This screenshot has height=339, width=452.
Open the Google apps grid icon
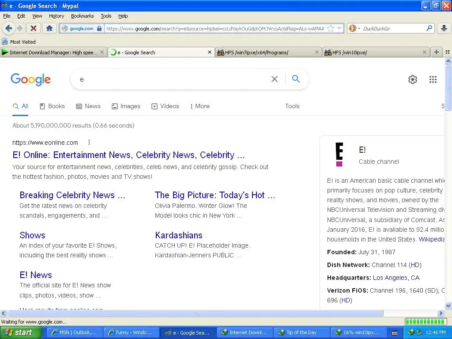click(433, 79)
